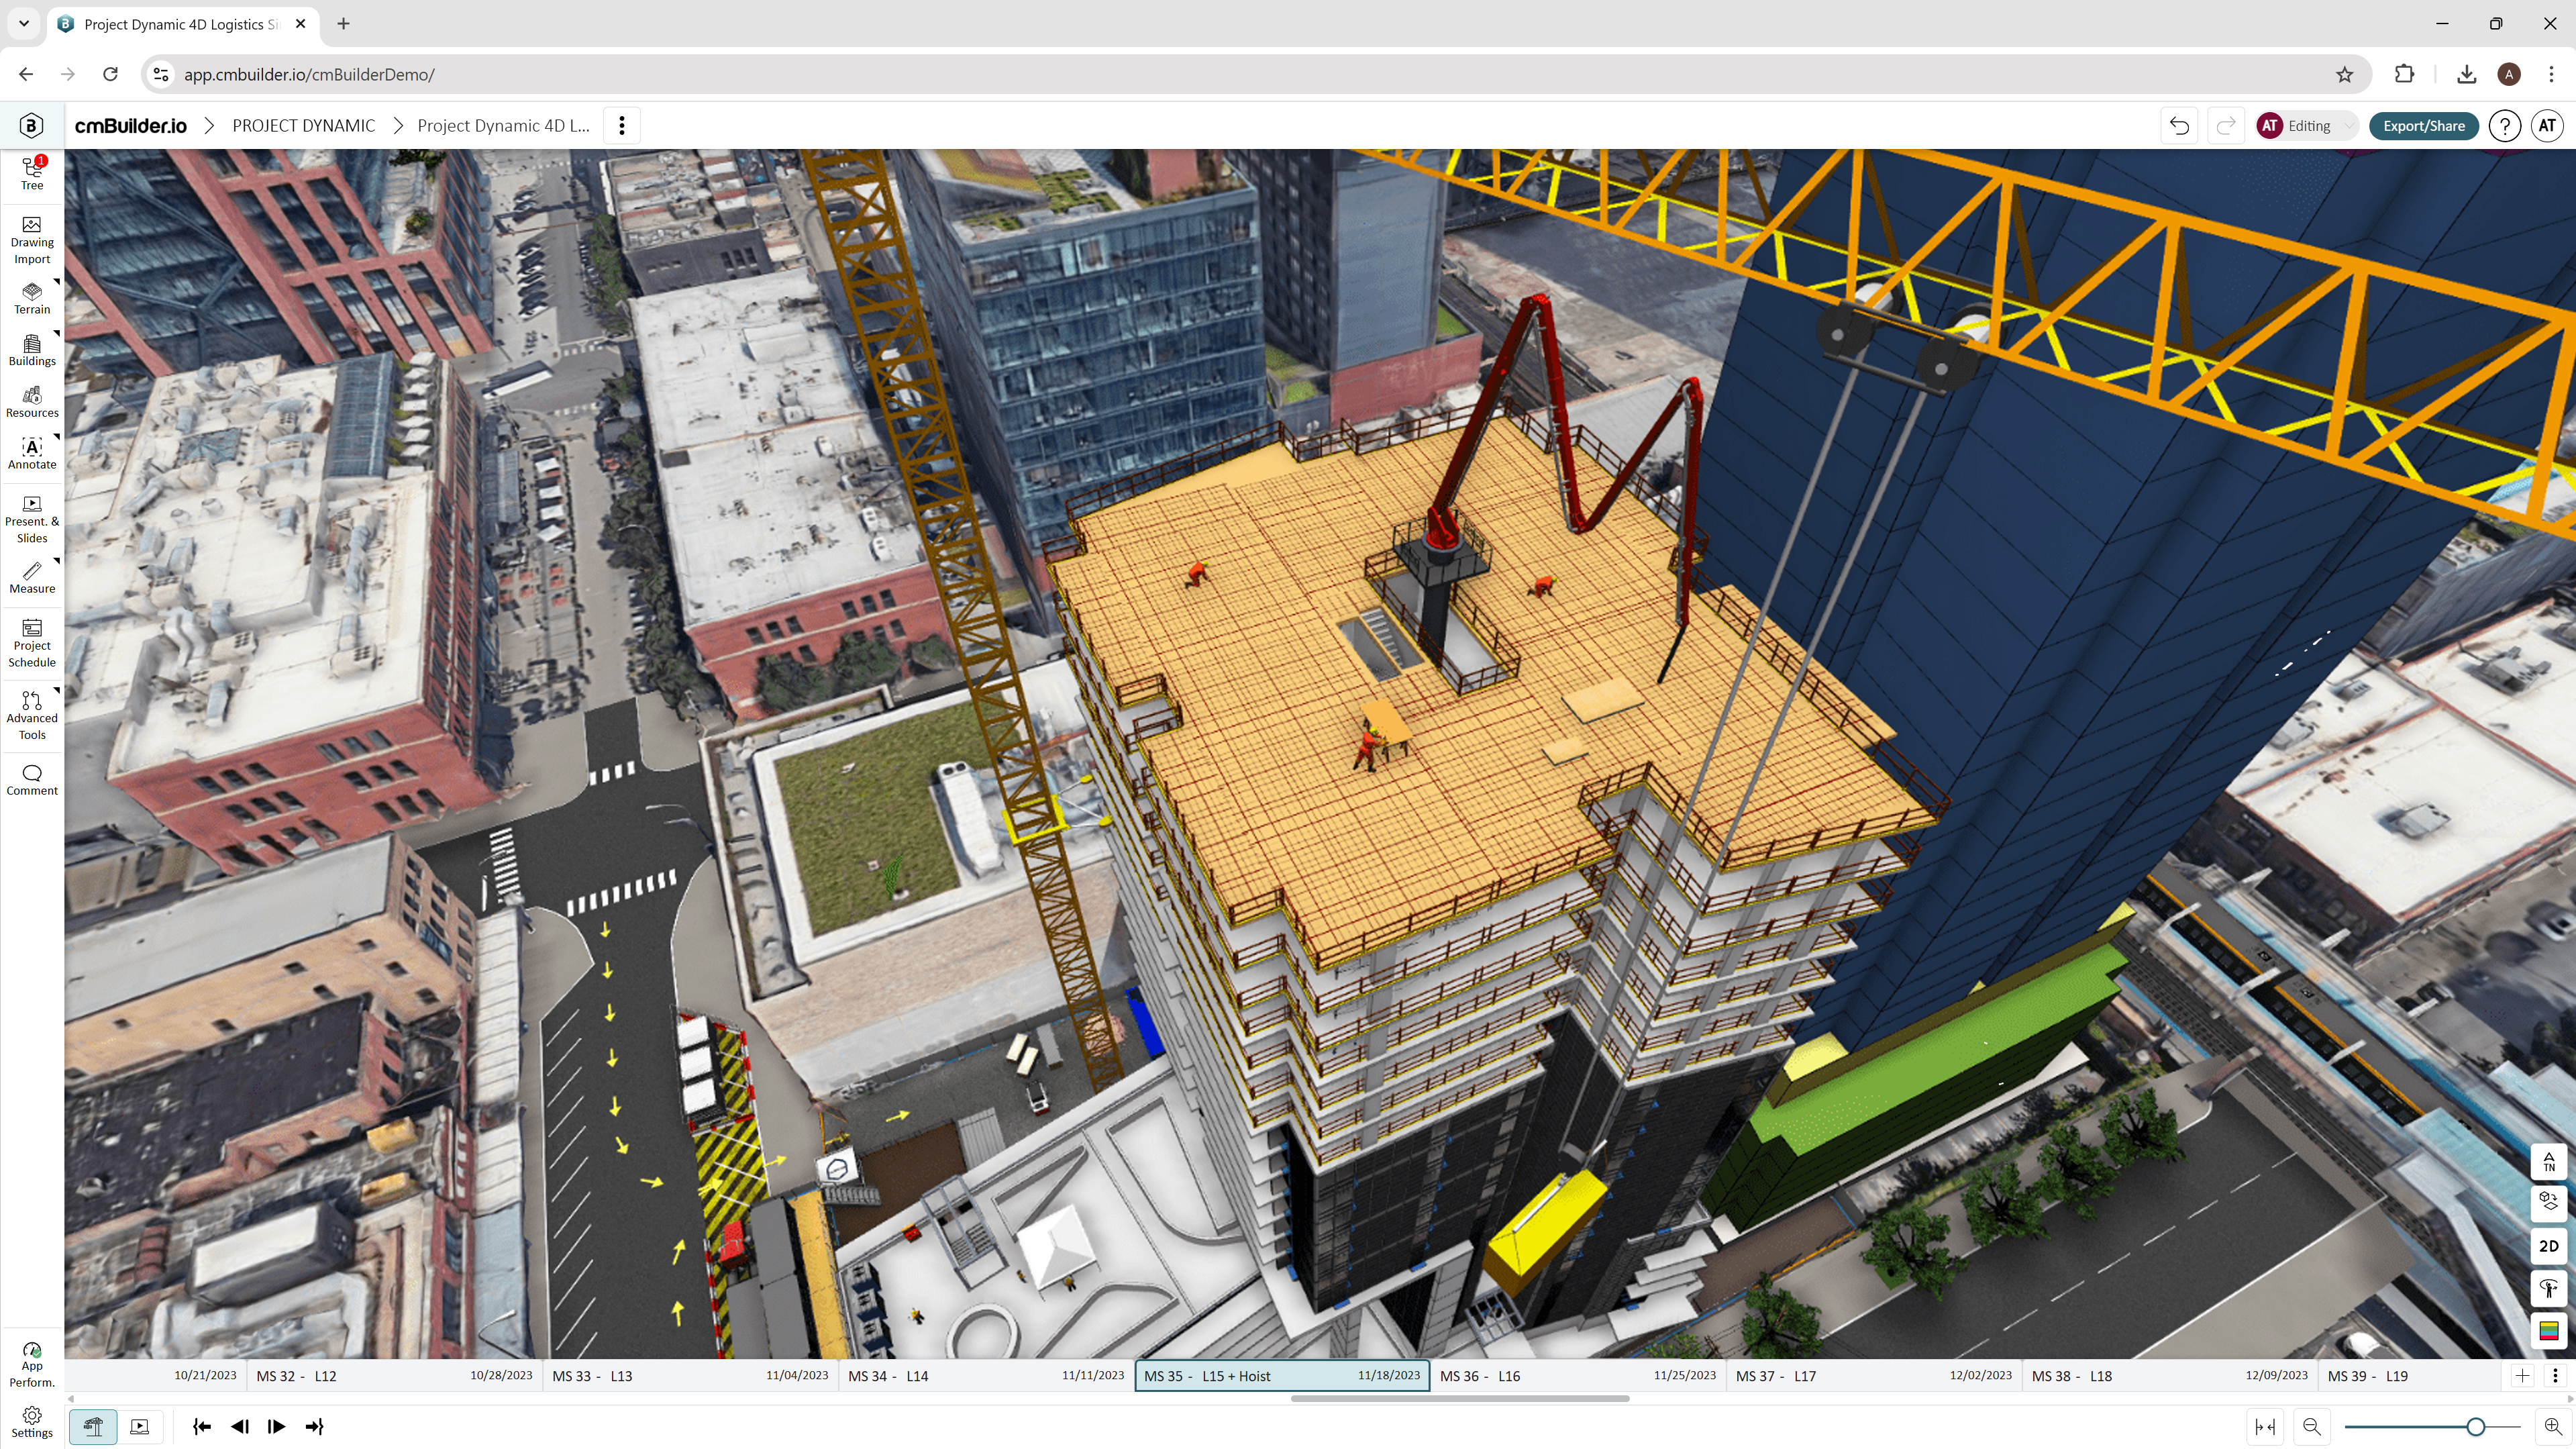Click the Export/Share button
Image resolution: width=2576 pixels, height=1449 pixels.
pos(2423,126)
